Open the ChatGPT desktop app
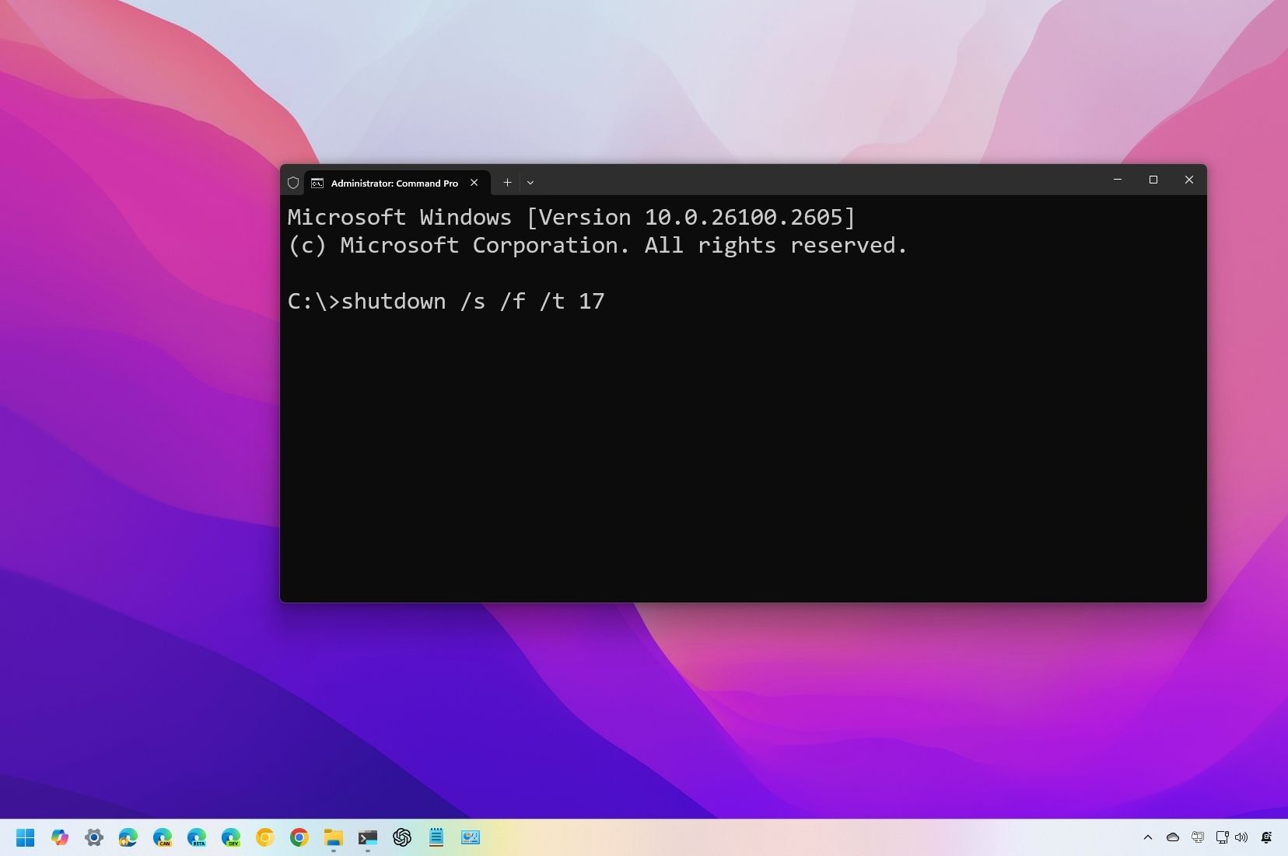Screen dimensions: 1288x856 (402, 837)
